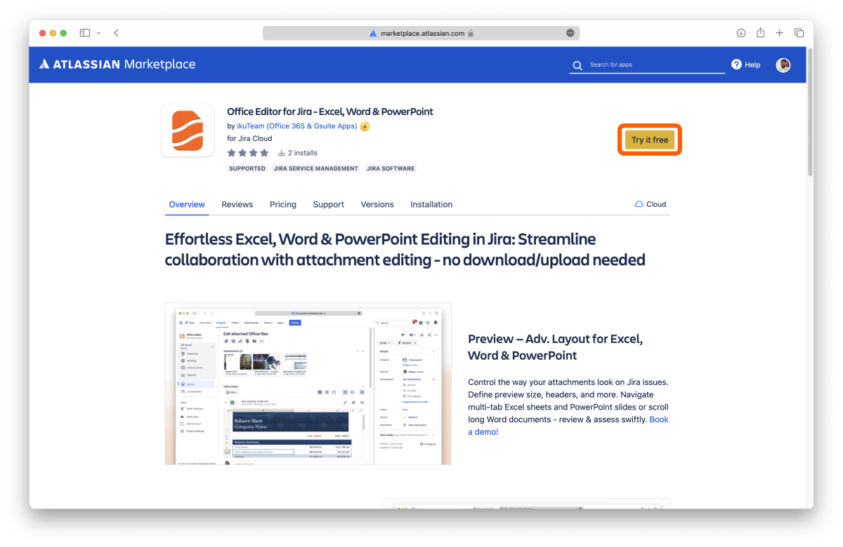This screenshot has width=843, height=547.
Task: Click the Office Editor app logo
Action: (188, 130)
